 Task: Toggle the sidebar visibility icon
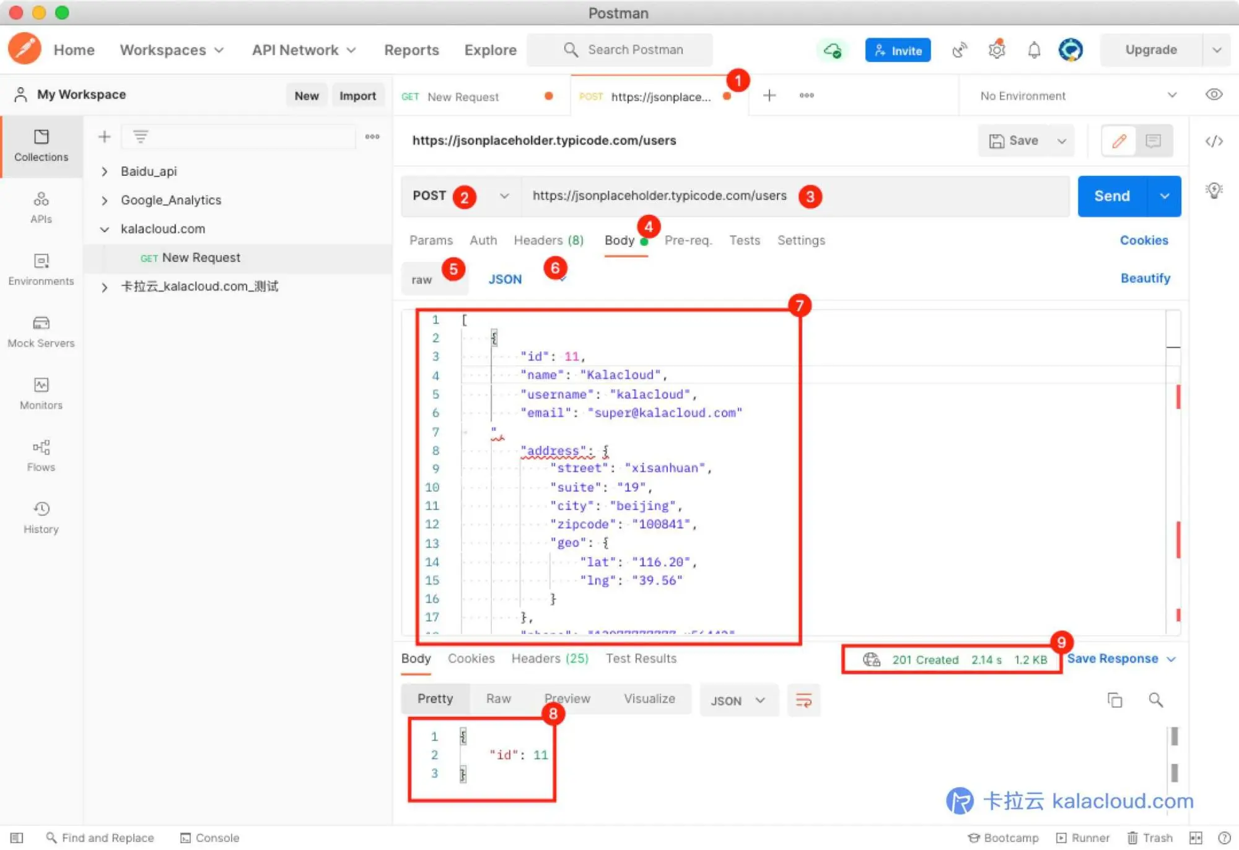click(17, 838)
